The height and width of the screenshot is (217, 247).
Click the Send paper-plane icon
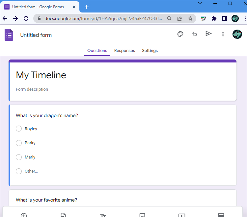pos(208,34)
